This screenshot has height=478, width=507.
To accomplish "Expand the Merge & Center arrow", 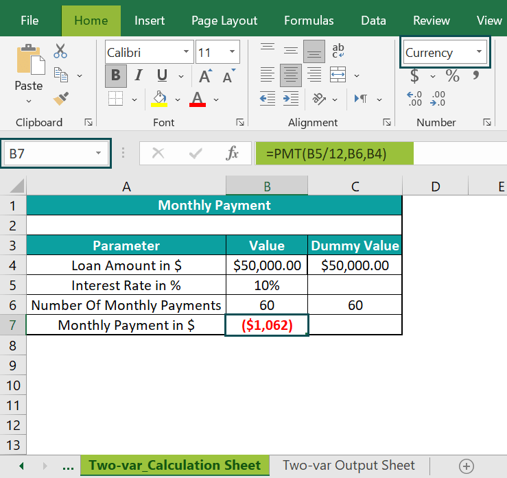I will [x=357, y=76].
